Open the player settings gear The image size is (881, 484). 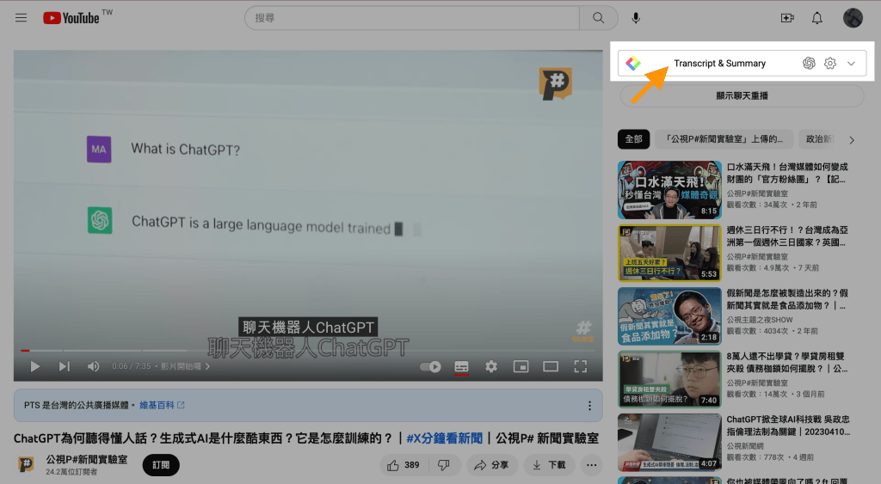[x=491, y=366]
